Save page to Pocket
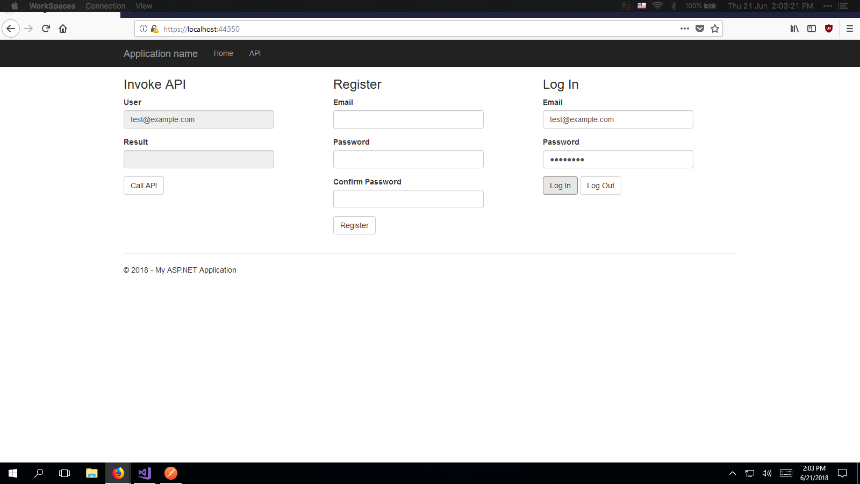Screen dimensions: 860x484 [x=700, y=29]
